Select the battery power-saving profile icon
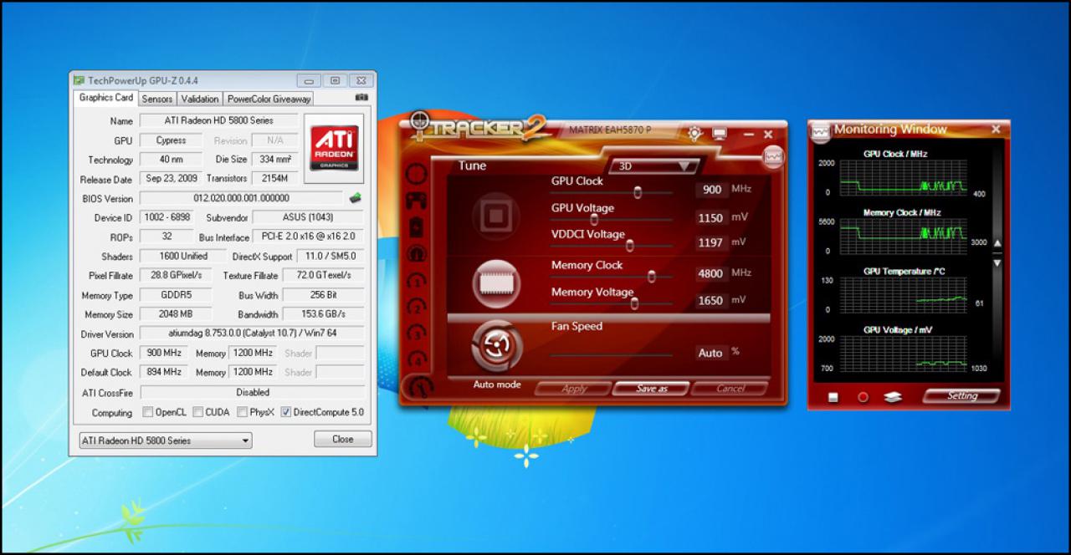Screen dimensions: 1071x555 click(x=416, y=227)
